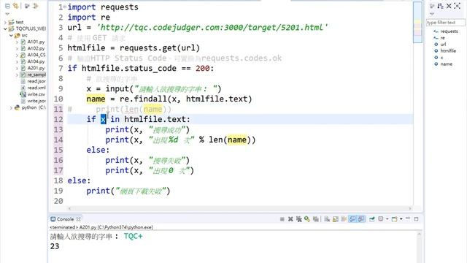Click line number 12 in the gutter

point(58,119)
